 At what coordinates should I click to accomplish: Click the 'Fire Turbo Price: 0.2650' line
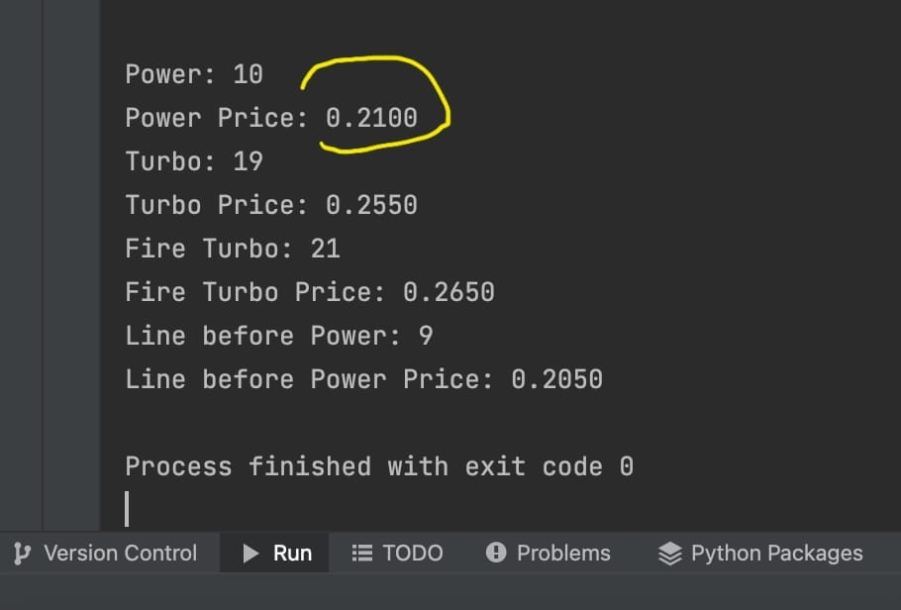click(310, 292)
